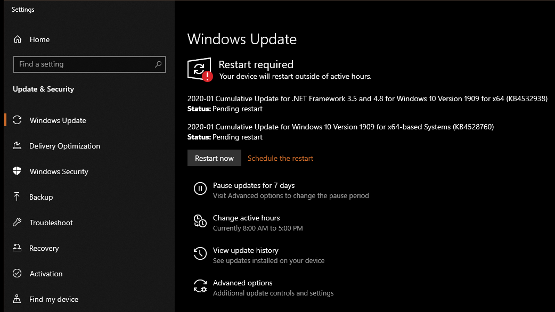Click the Recovery icon in sidebar
The image size is (555, 312).
click(x=17, y=248)
